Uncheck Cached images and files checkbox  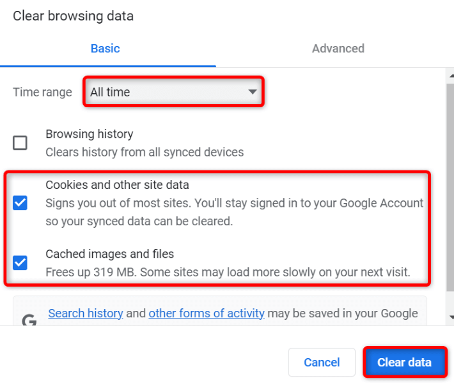click(20, 262)
